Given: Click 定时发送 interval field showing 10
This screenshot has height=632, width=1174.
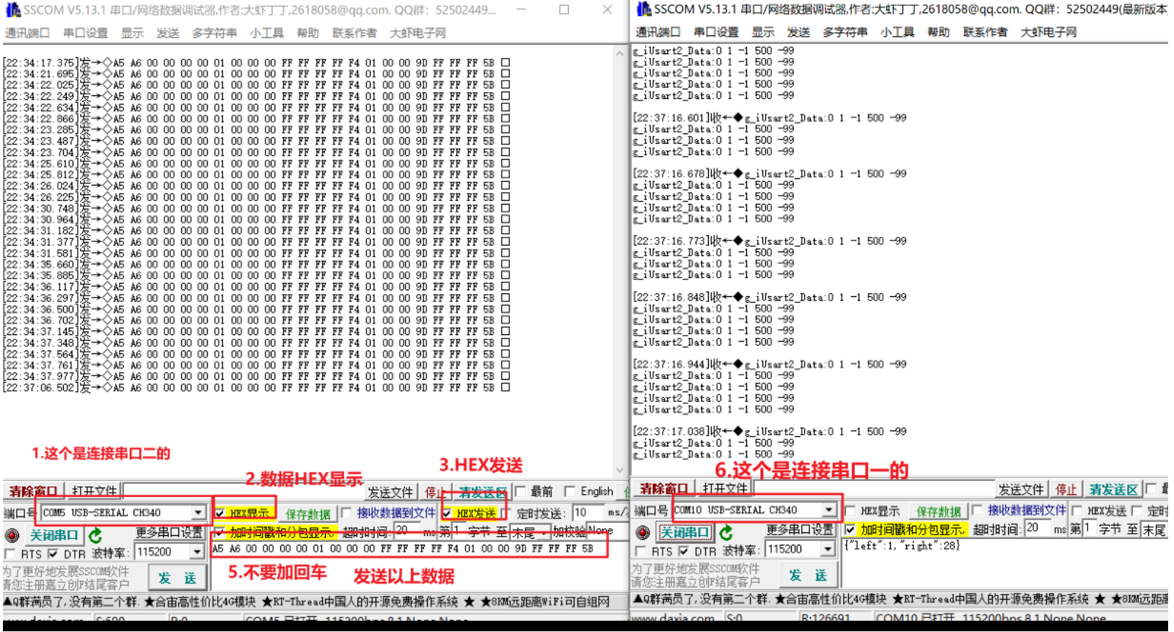Looking at the screenshot, I should click(589, 512).
